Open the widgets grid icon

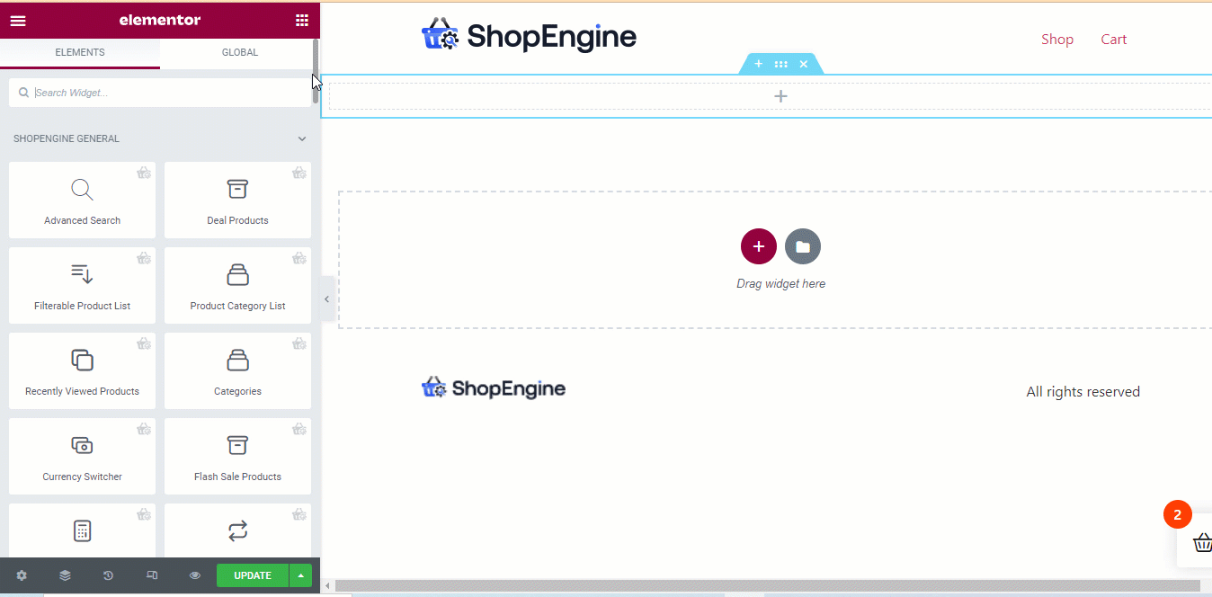tap(301, 20)
